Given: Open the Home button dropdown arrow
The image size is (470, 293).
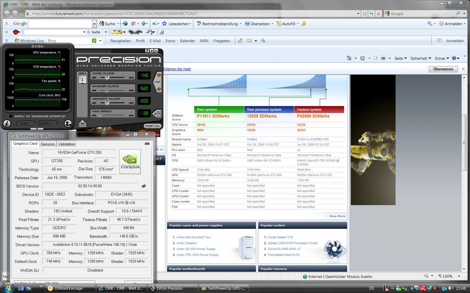Looking at the screenshot, I should pyautogui.click(x=356, y=58).
